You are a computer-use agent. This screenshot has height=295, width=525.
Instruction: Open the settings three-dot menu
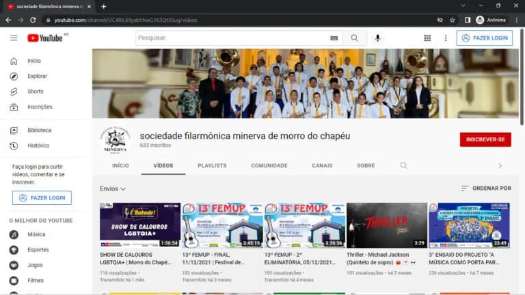(x=446, y=38)
